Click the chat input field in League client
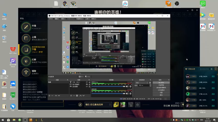This screenshot has width=218, height=122. [42, 104]
